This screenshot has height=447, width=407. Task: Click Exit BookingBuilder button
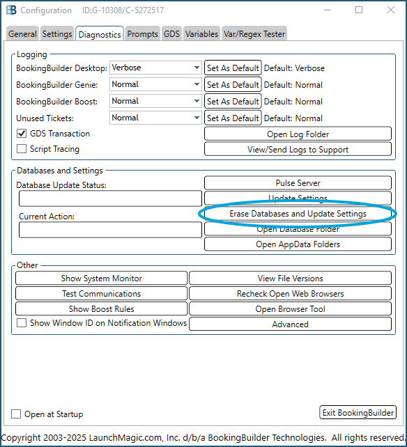click(358, 412)
